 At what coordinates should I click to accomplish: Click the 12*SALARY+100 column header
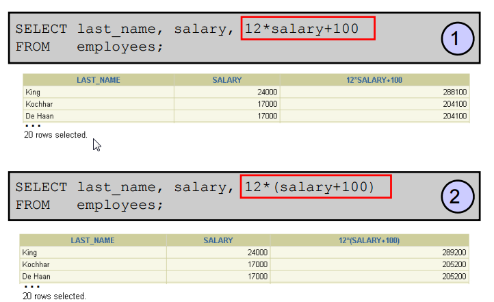pyautogui.click(x=374, y=80)
